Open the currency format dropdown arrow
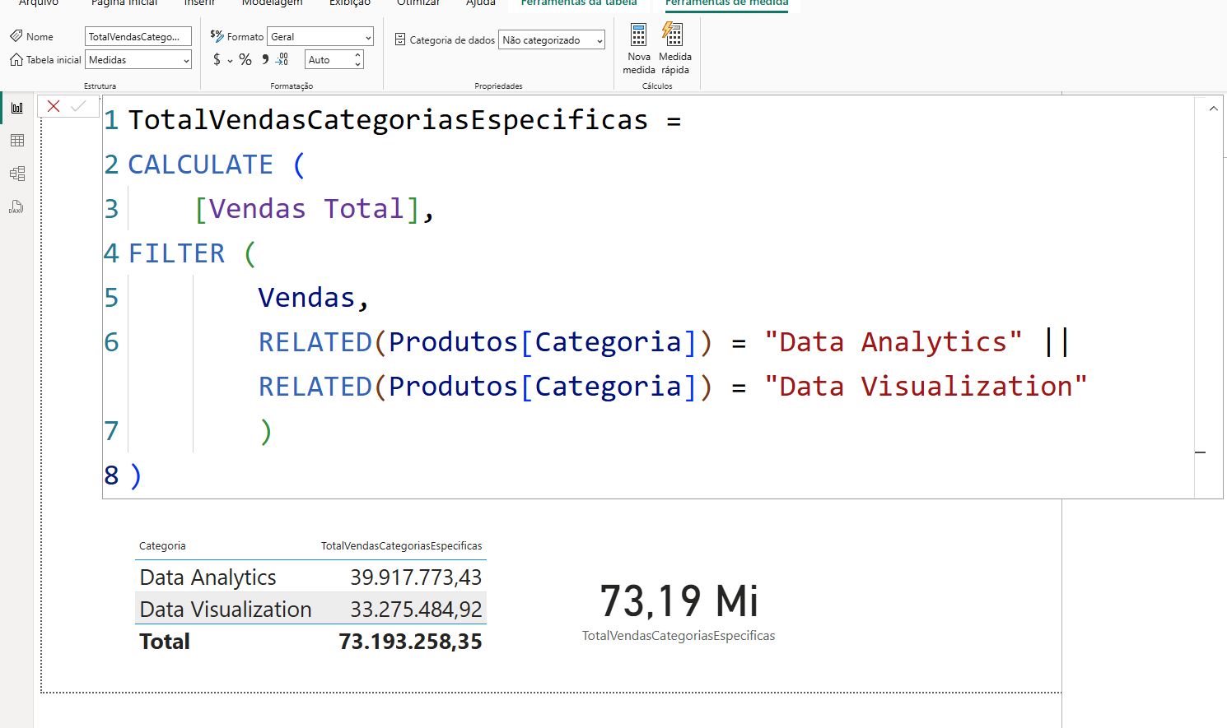Image resolution: width=1227 pixels, height=728 pixels. click(231, 60)
